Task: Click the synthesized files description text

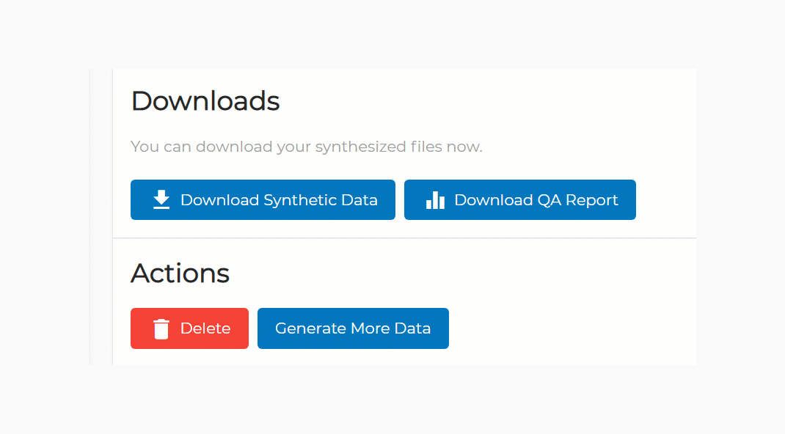Action: pos(307,147)
